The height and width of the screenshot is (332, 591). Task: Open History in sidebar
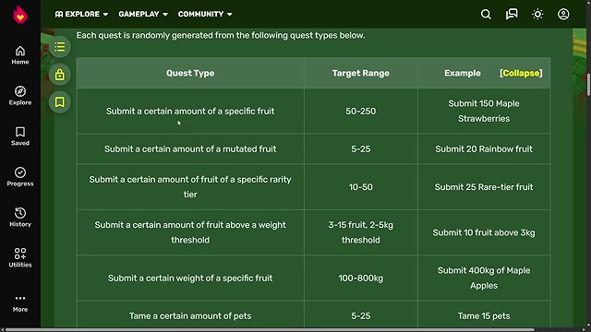pos(20,218)
